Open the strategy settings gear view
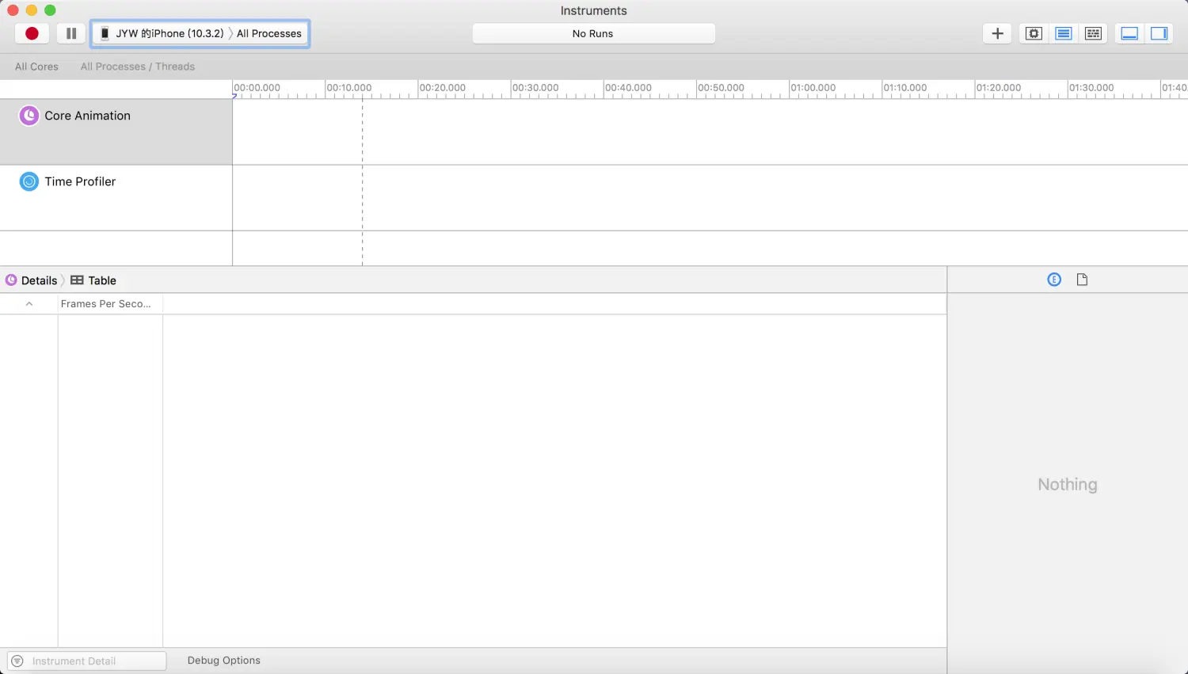The image size is (1188, 674). tap(1034, 33)
